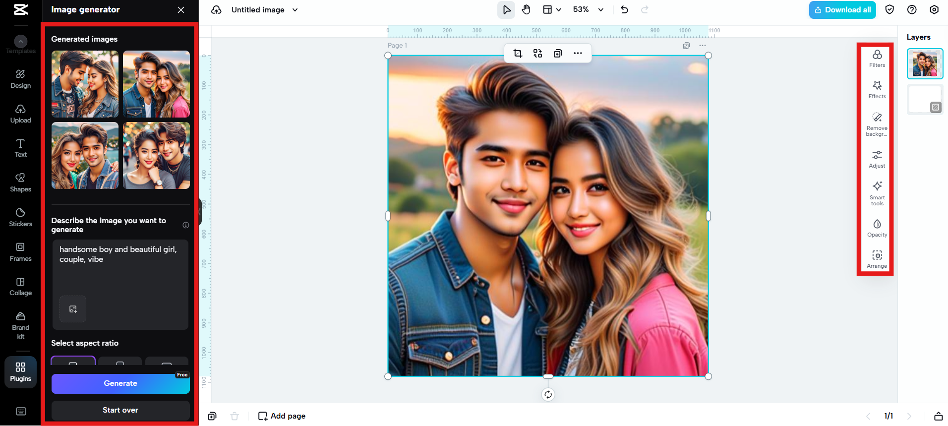Open the Effects tool
This screenshot has width=948, height=426.
(877, 89)
